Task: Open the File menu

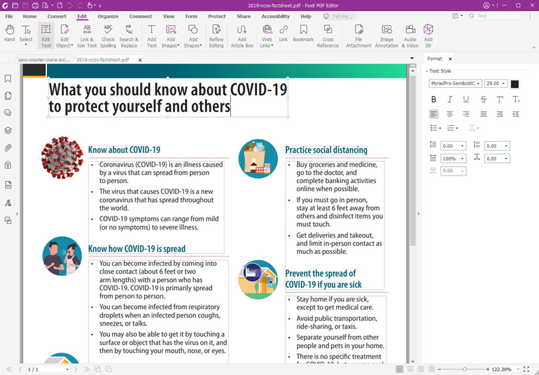Action: coord(9,16)
